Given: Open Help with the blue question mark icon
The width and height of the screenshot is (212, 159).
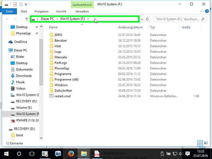Looking at the screenshot, I should (x=207, y=11).
